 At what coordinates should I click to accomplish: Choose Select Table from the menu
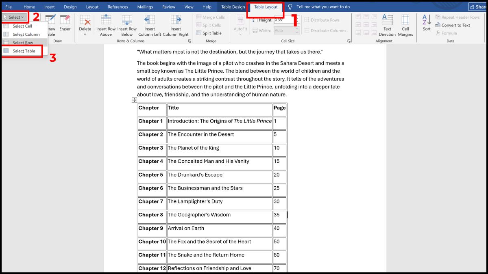pyautogui.click(x=24, y=51)
